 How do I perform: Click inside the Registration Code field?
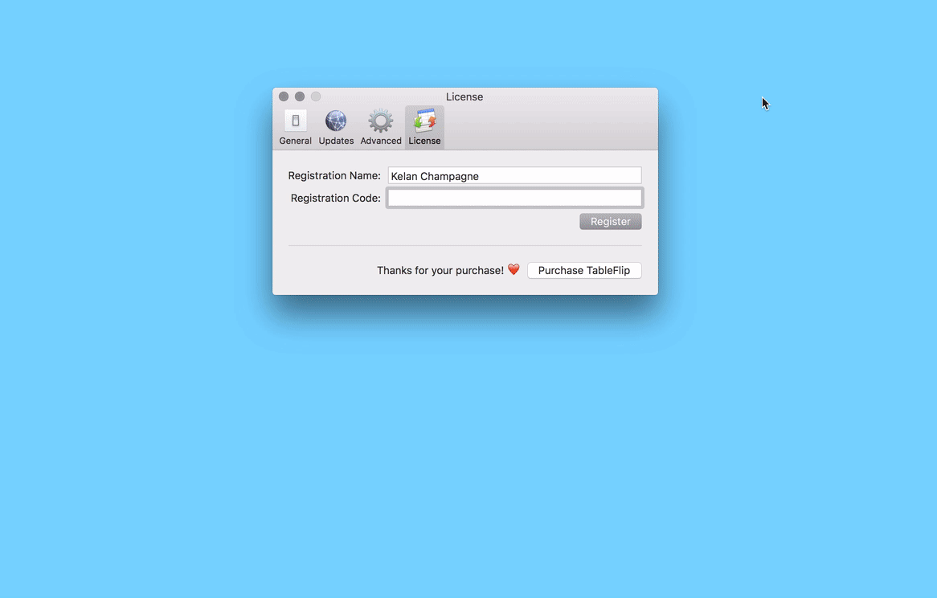(514, 198)
